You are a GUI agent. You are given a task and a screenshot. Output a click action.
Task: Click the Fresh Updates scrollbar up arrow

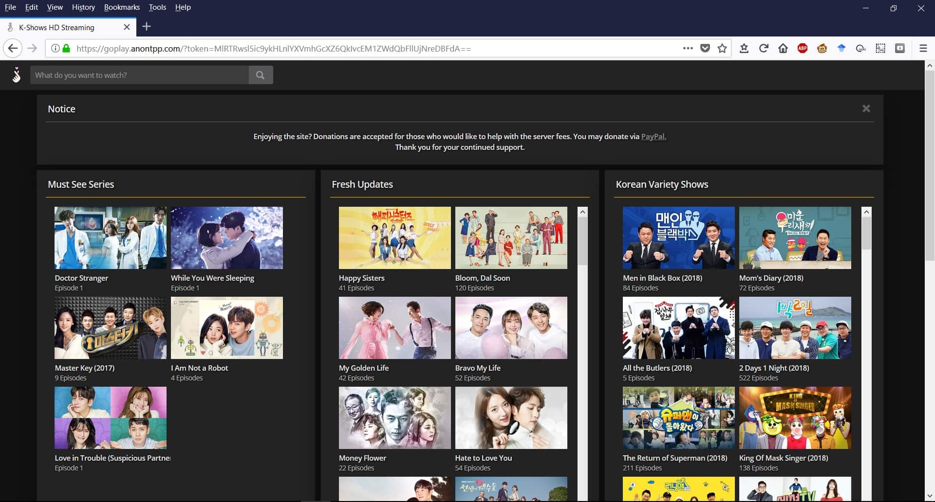click(582, 212)
